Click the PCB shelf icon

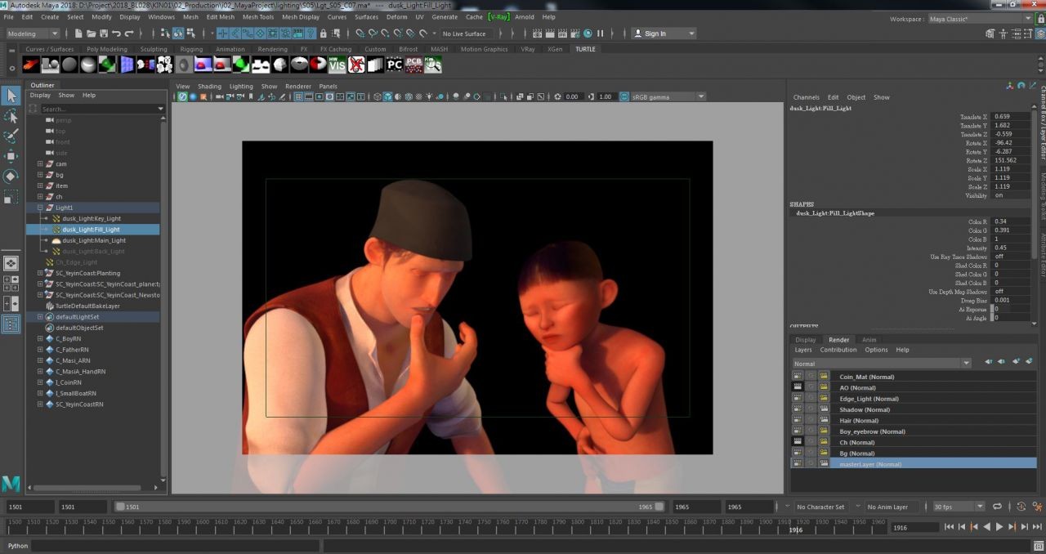click(x=414, y=65)
